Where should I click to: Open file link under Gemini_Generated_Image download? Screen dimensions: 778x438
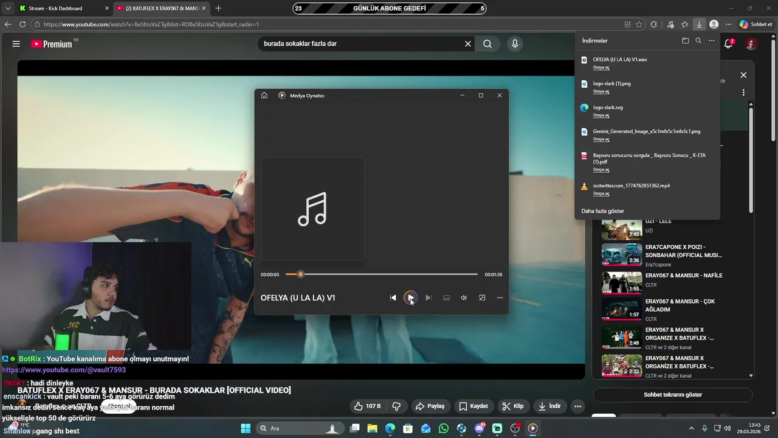601,139
